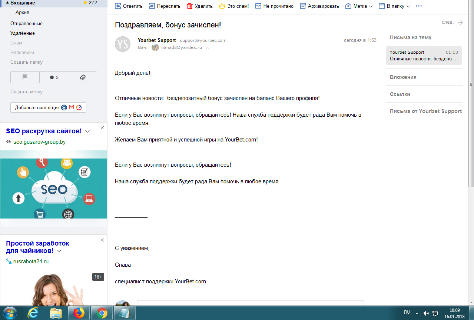
Task: Go to next message via след. arrow
Action: [460, 22]
